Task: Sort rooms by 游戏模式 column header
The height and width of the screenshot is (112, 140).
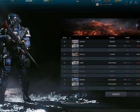Action: point(112,38)
